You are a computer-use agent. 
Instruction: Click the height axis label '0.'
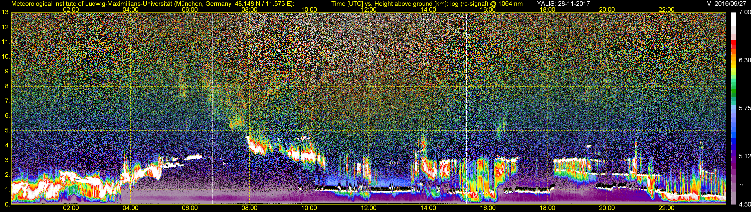[x=7, y=205]
